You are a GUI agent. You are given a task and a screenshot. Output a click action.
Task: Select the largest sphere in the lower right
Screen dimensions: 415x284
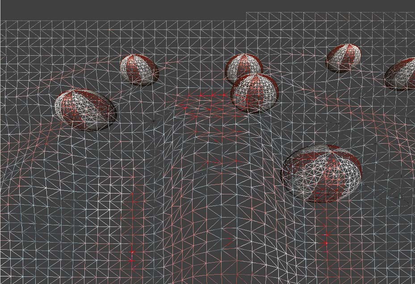321,173
